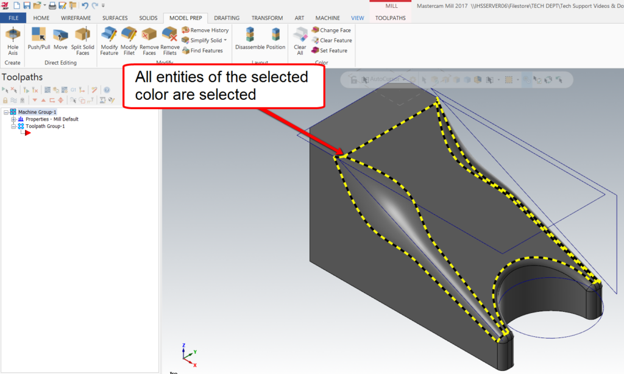Screen dimensions: 624x374
Task: Select the Move tool
Action: tap(60, 38)
